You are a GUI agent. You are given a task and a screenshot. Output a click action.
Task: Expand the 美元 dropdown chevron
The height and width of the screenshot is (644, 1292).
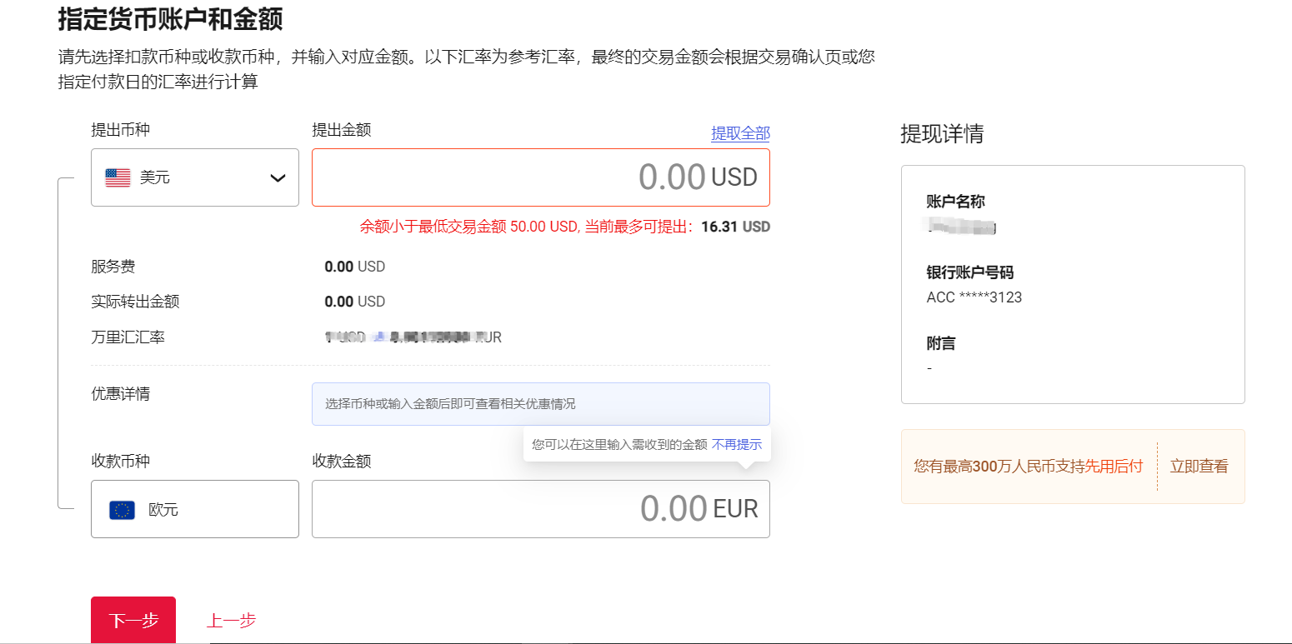[x=278, y=177]
